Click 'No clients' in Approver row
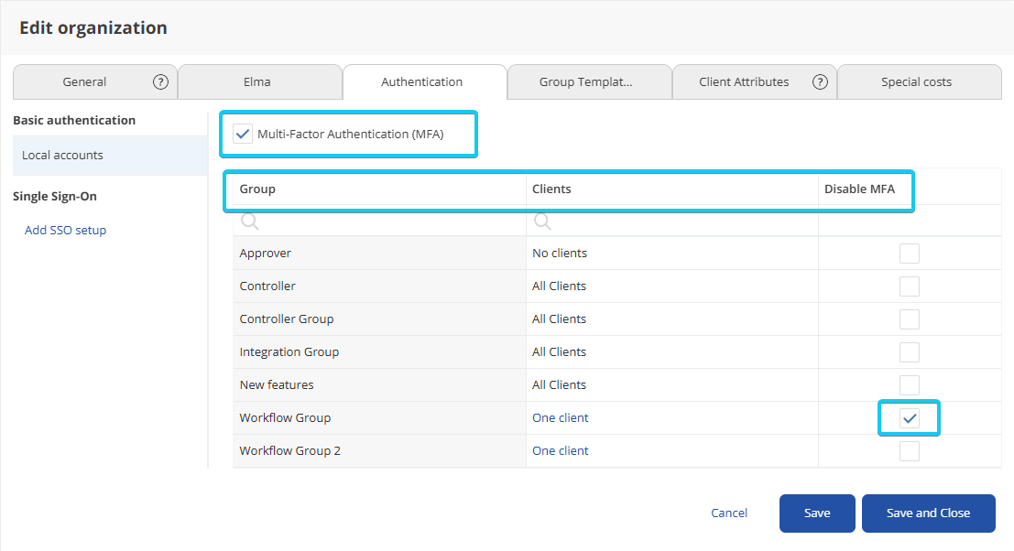 coord(560,254)
